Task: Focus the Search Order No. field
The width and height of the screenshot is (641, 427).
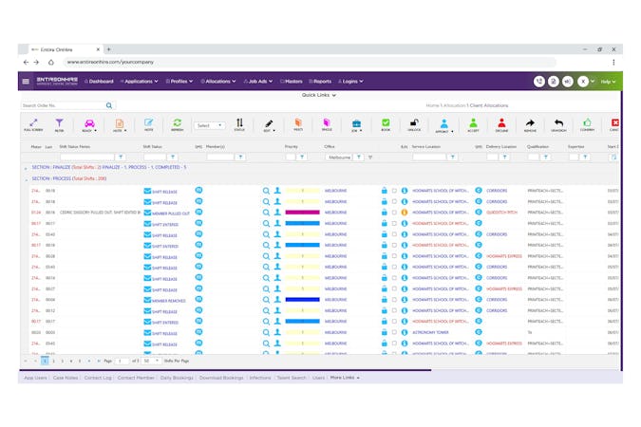Action: point(64,105)
